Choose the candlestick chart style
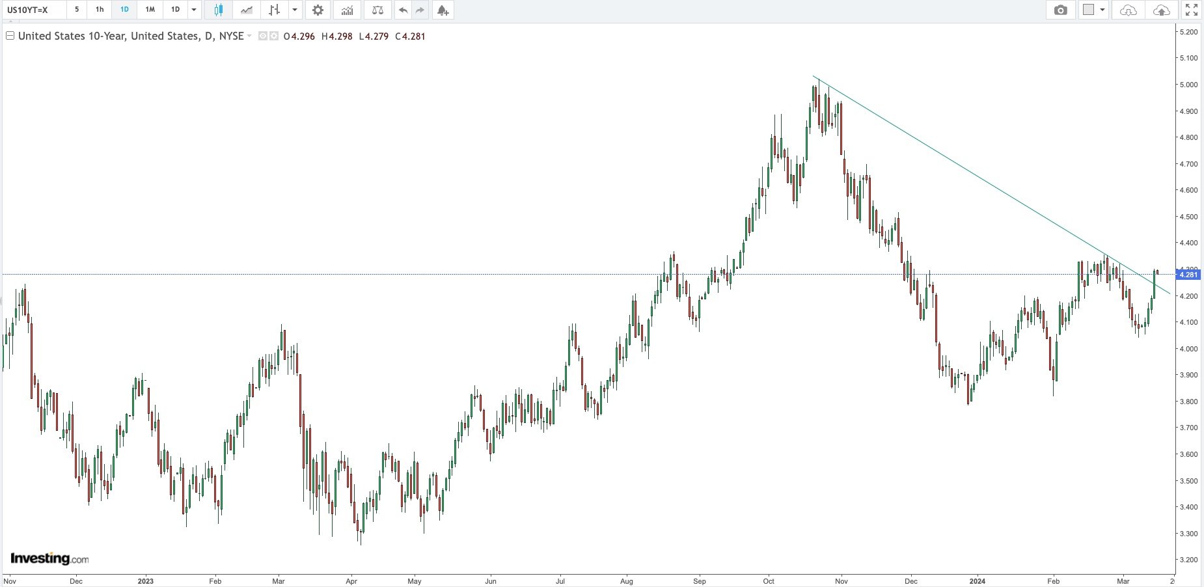This screenshot has height=587, width=1204. pos(218,10)
